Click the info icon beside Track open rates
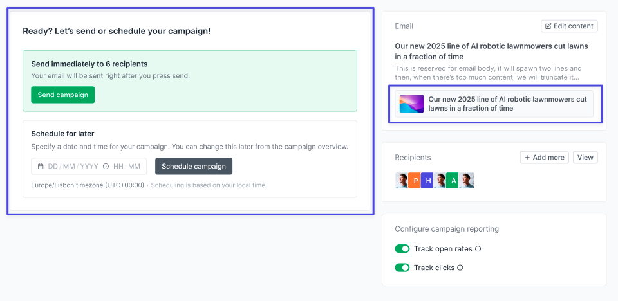Viewport: 618px width, 301px height. coord(478,249)
